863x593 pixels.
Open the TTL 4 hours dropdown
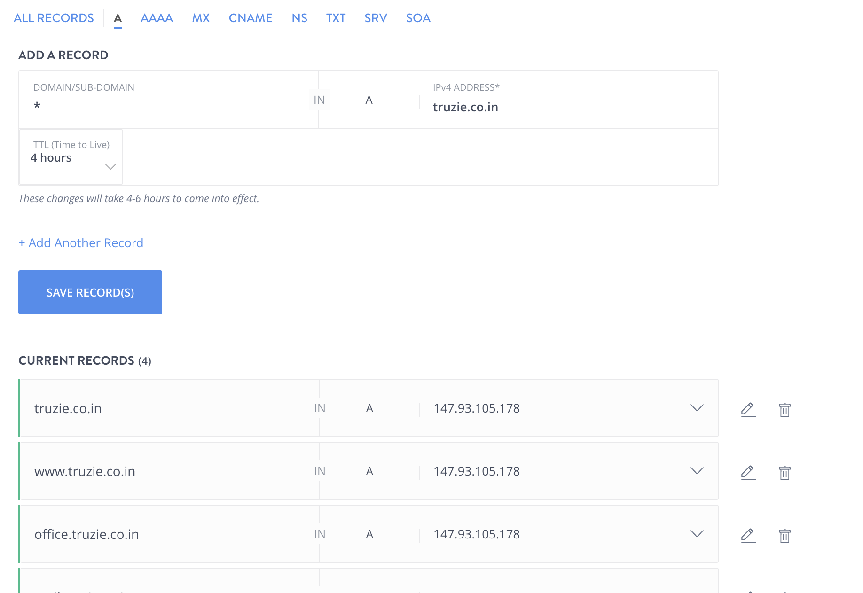(71, 158)
